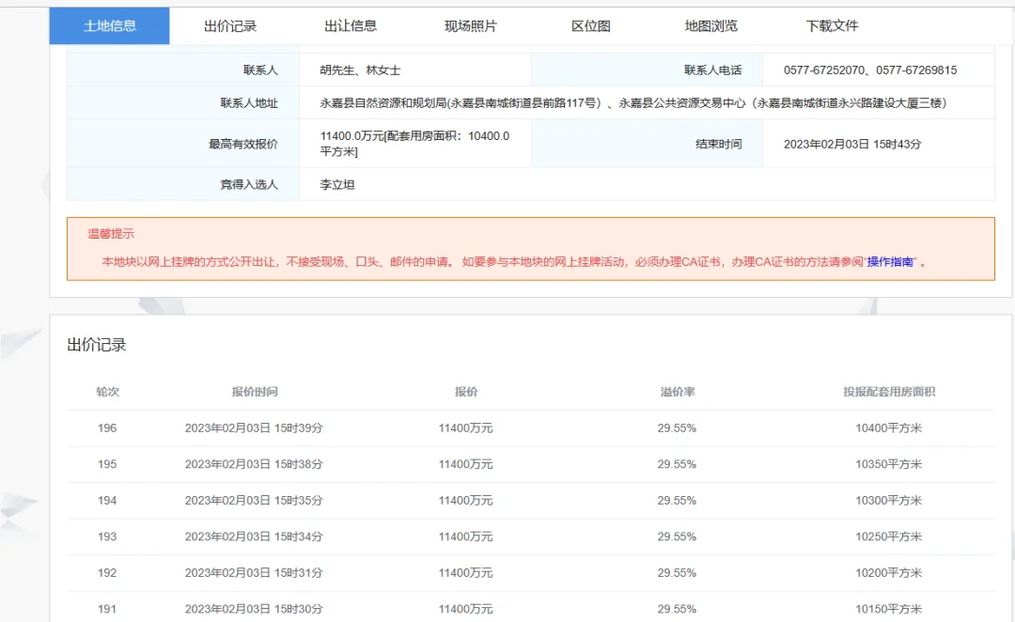Click the 溢价率 column header
The height and width of the screenshot is (622, 1015).
click(x=677, y=392)
